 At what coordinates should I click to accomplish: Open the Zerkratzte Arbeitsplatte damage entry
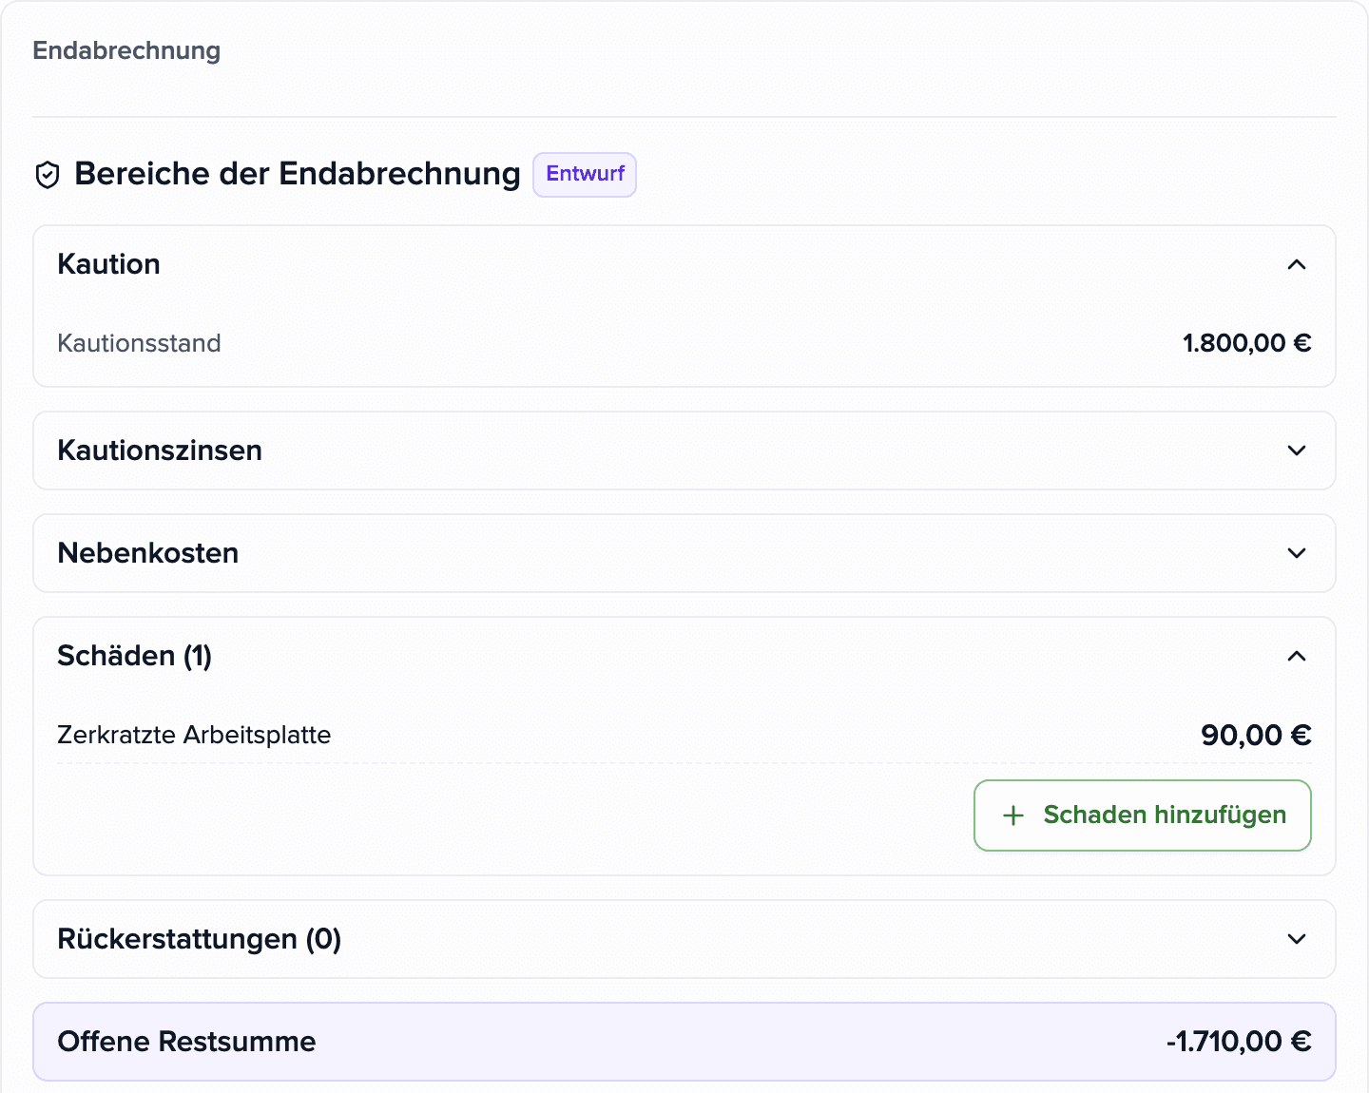(x=684, y=735)
